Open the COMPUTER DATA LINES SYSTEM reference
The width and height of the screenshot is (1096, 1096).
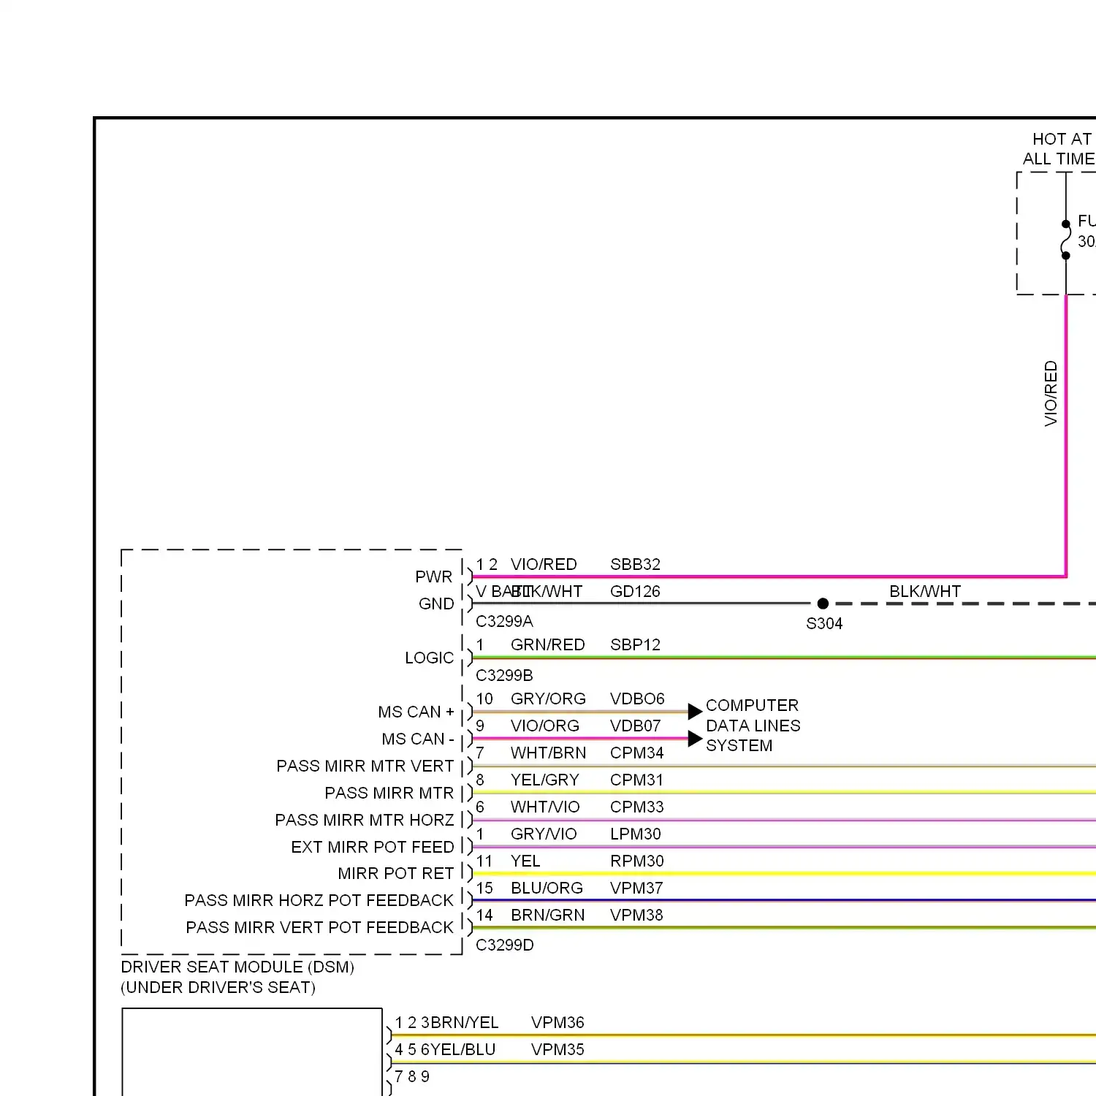[x=753, y=725]
